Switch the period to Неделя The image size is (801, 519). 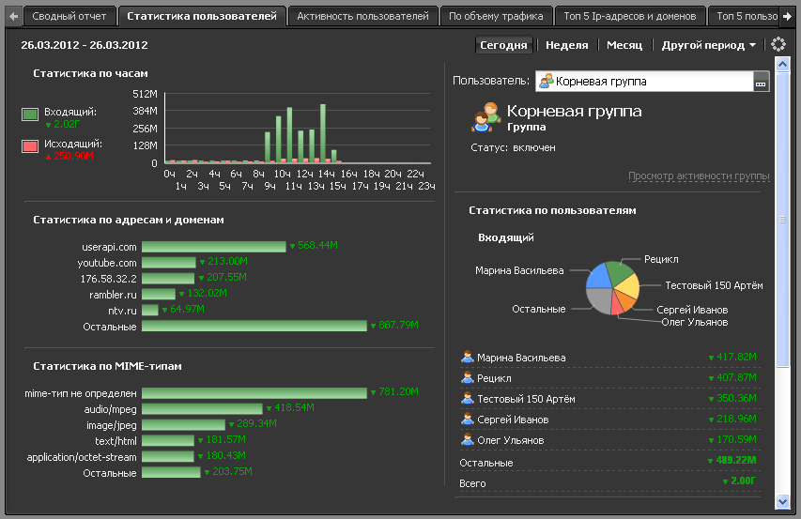click(x=566, y=45)
